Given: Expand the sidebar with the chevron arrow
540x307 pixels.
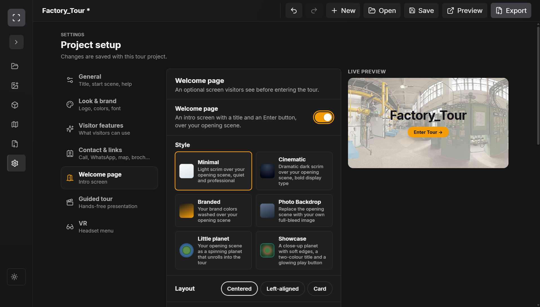Looking at the screenshot, I should 16,42.
